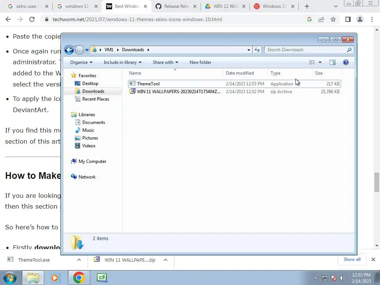Go back in Explorer window
Screen dimensions: 380x285
pyautogui.click(x=69, y=50)
